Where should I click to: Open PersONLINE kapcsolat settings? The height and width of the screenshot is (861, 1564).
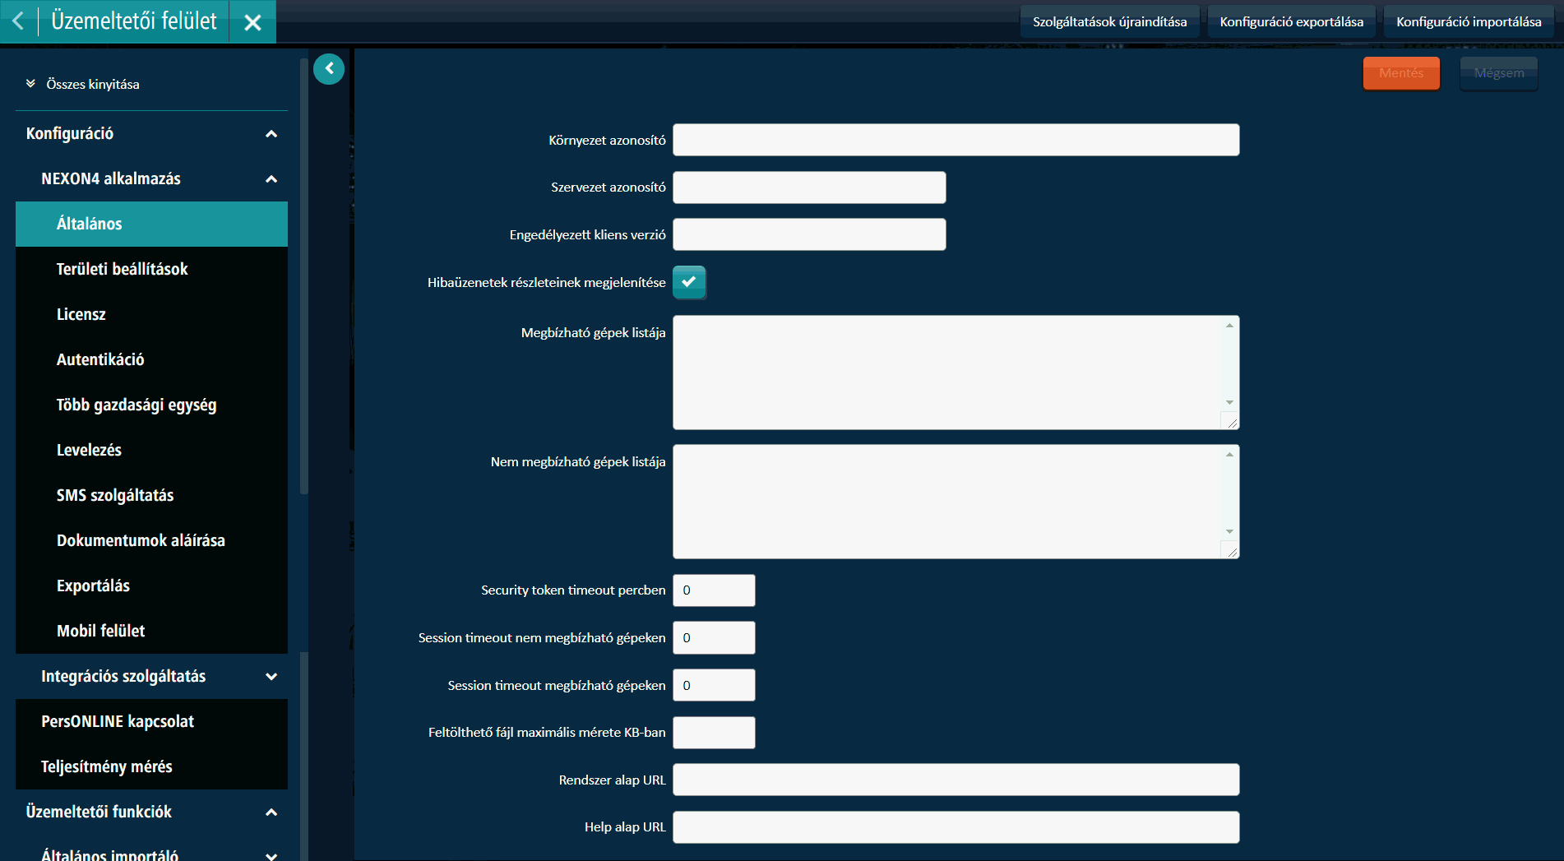tap(151, 721)
